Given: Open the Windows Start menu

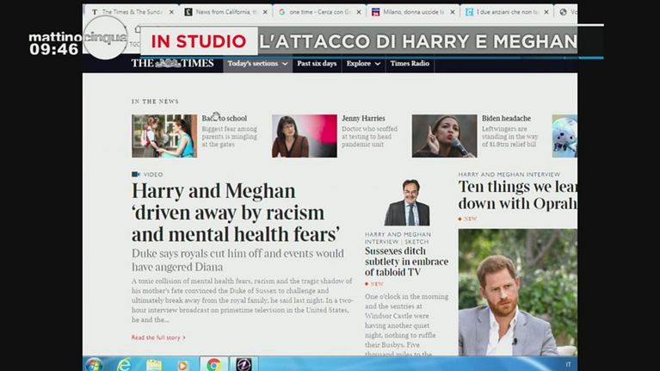Looking at the screenshot, I should pyautogui.click(x=94, y=363).
